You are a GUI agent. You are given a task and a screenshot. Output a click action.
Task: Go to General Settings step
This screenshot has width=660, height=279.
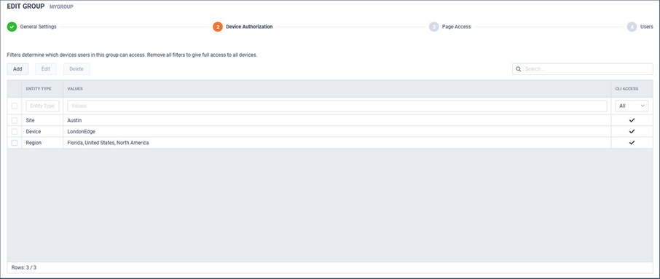pyautogui.click(x=39, y=27)
